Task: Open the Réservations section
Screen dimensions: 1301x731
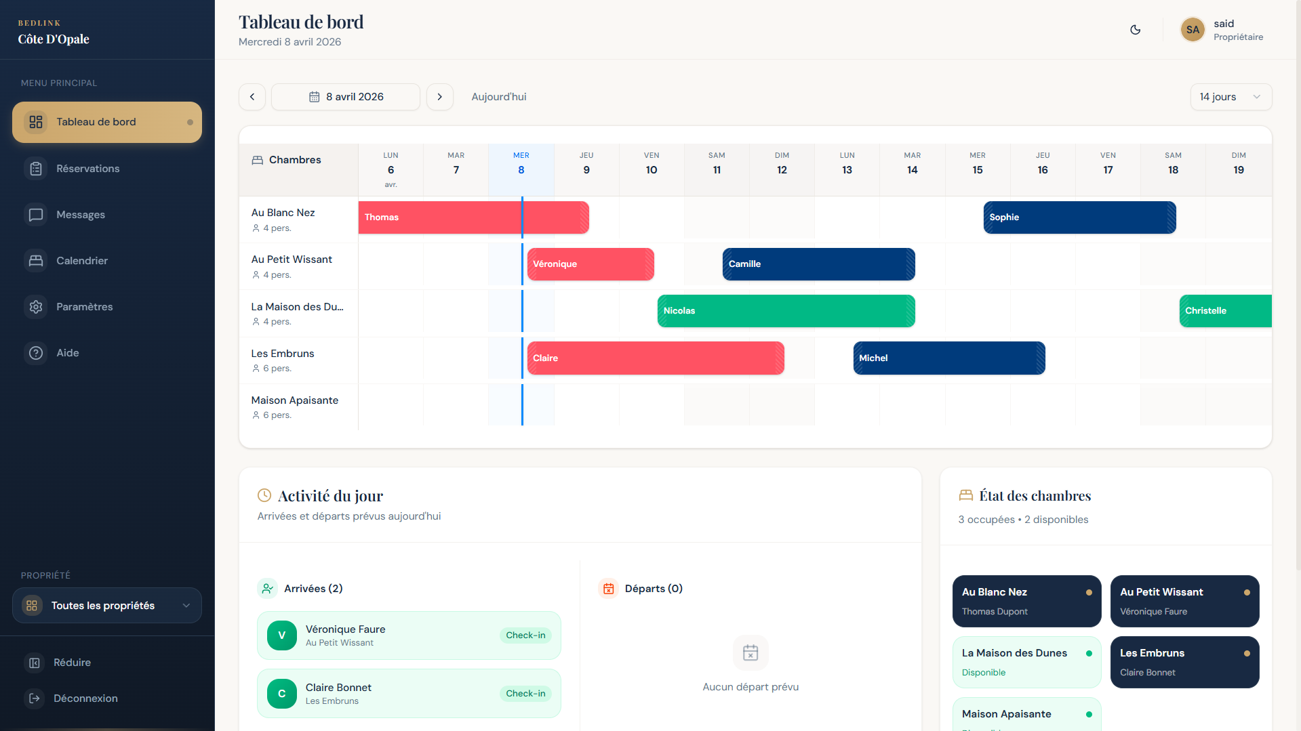Action: (88, 168)
